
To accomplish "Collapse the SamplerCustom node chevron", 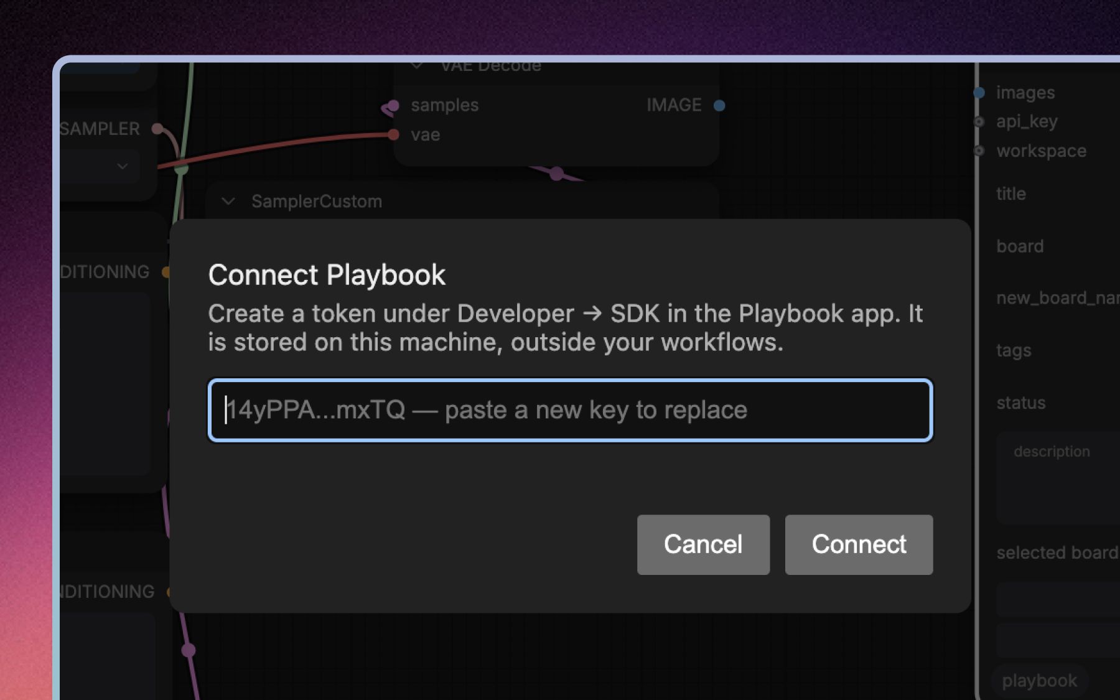I will (x=228, y=202).
